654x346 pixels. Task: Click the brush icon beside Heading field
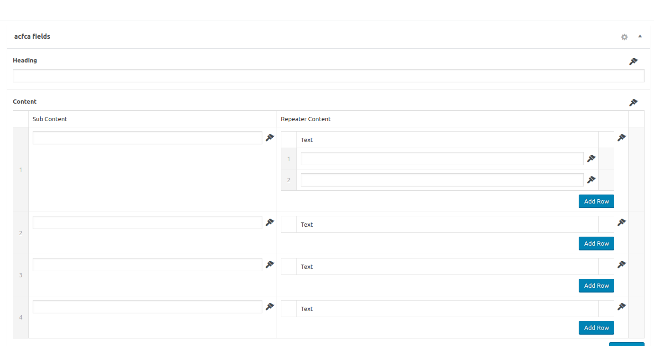[x=634, y=61]
